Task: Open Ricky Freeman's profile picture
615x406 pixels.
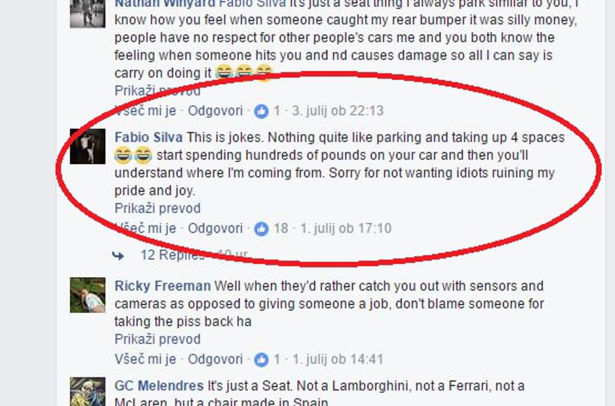Action: pos(87,296)
